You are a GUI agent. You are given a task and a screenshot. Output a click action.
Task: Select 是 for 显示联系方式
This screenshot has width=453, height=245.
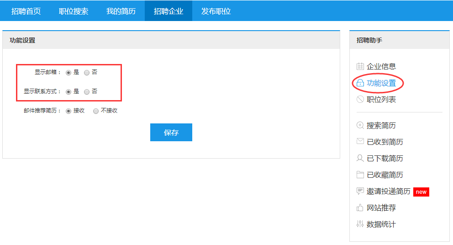coord(68,91)
